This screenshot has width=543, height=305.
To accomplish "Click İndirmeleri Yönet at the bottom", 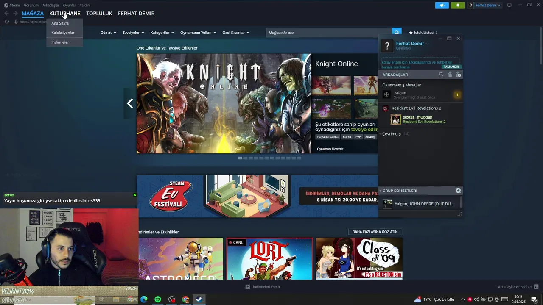I will pyautogui.click(x=263, y=287).
